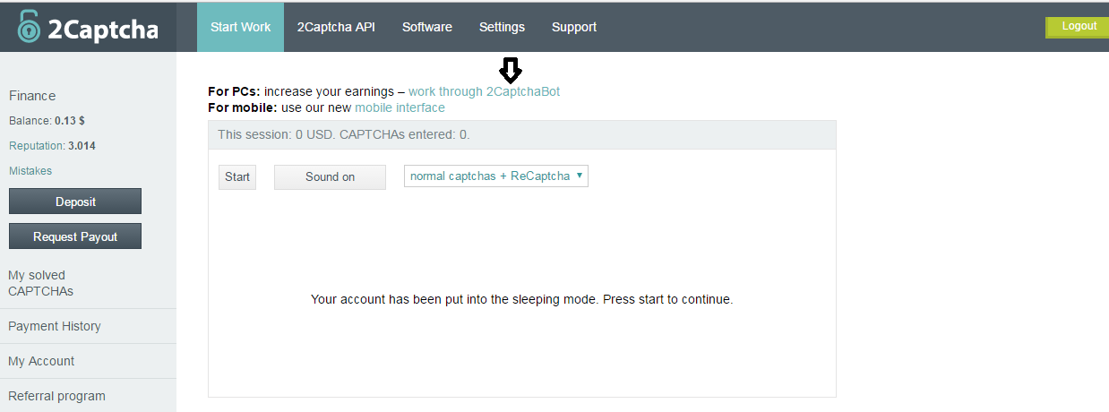Screen dimensions: 1109x412
Task: Open the Start Work tab
Action: [240, 27]
